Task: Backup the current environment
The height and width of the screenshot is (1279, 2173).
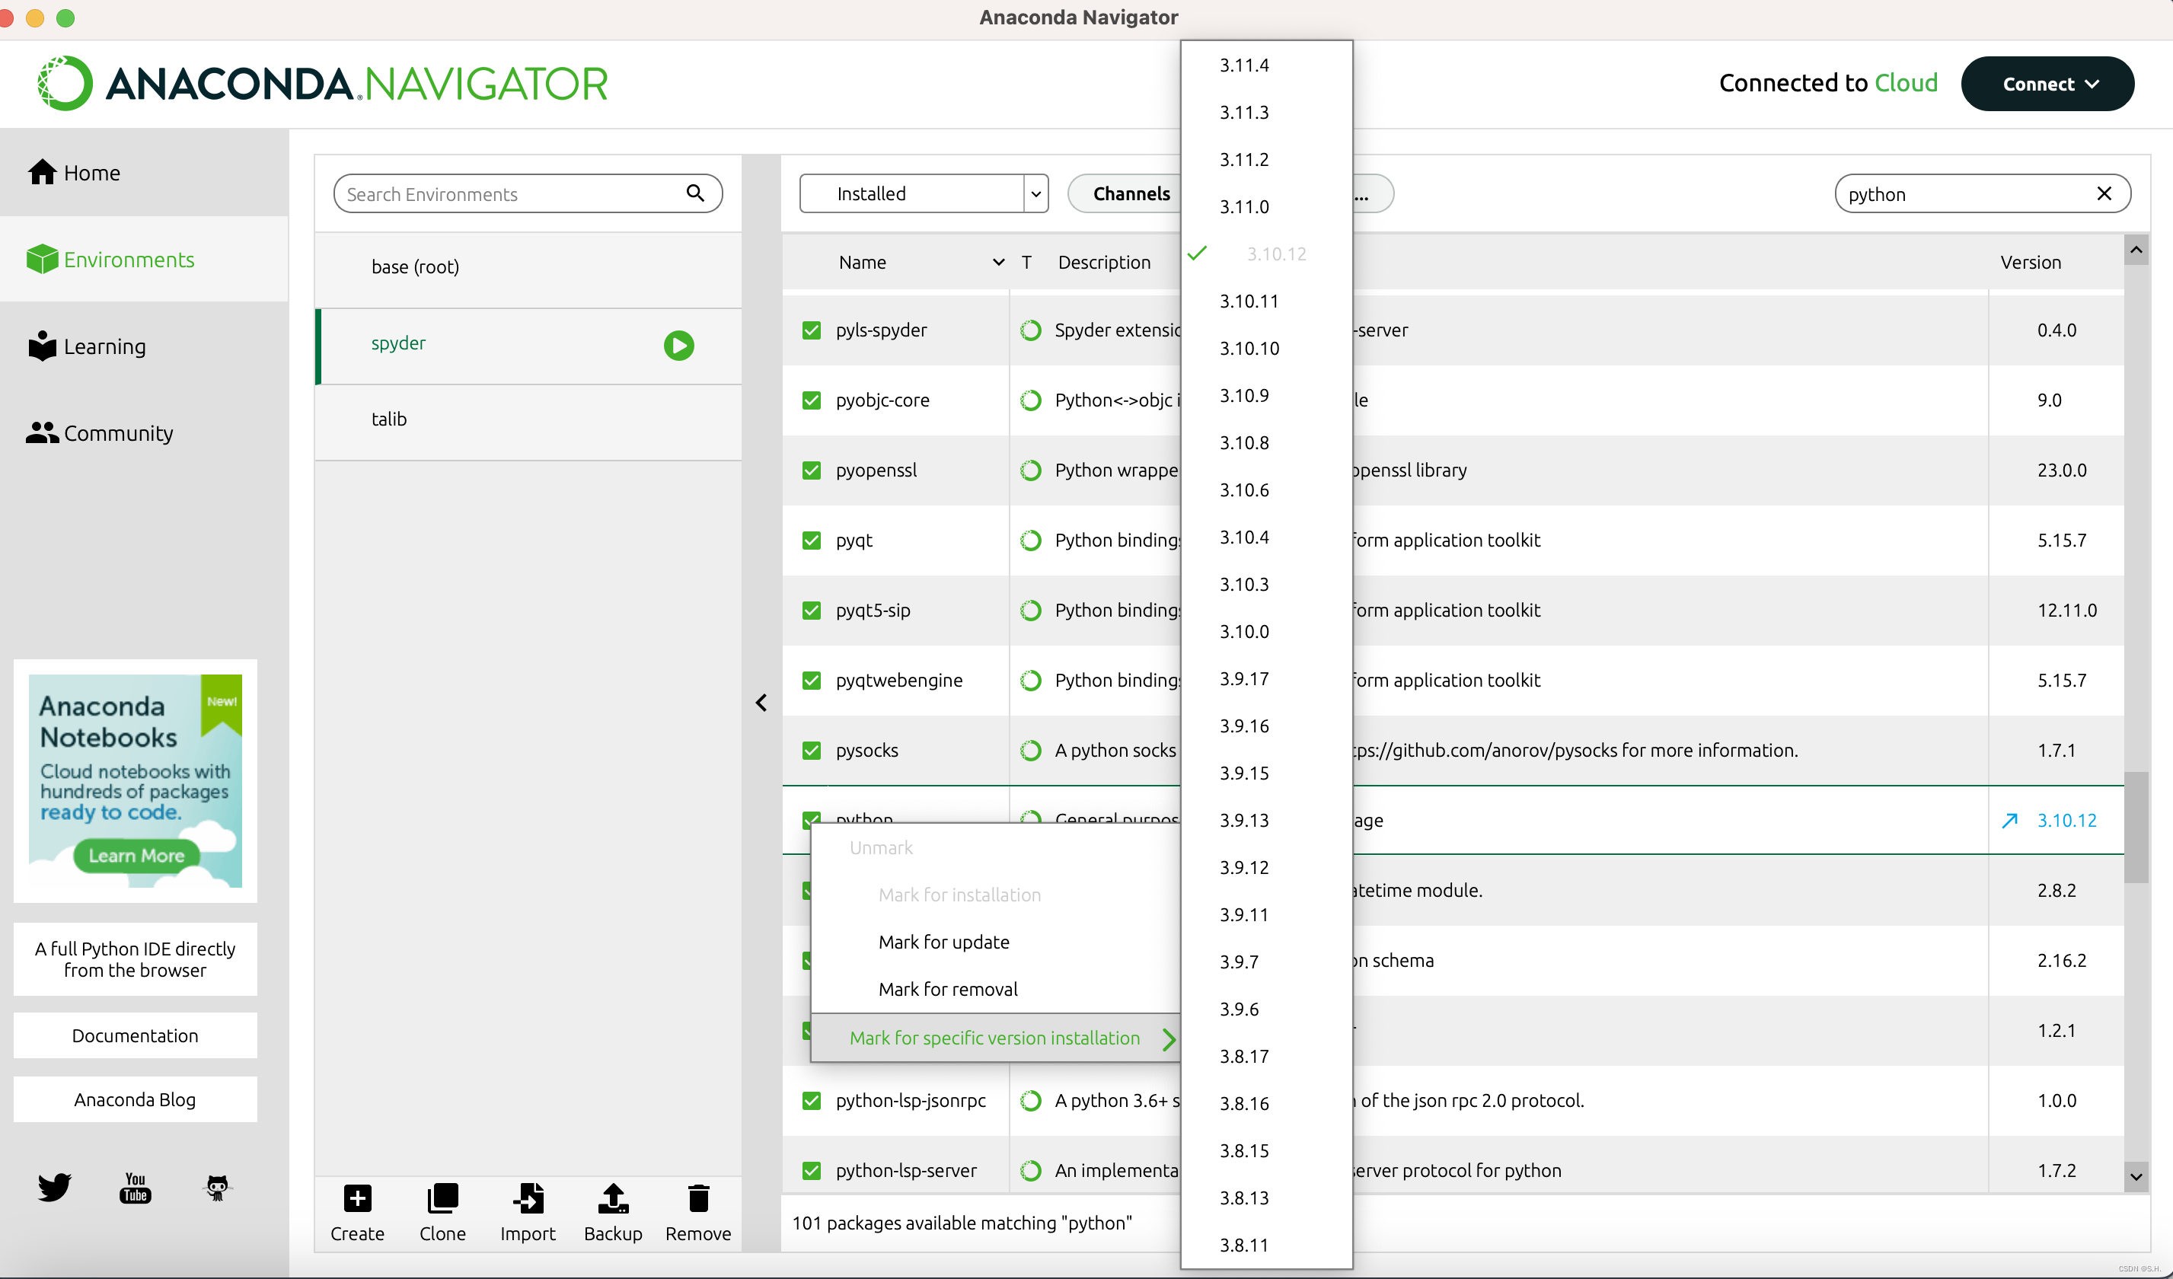Action: point(612,1213)
